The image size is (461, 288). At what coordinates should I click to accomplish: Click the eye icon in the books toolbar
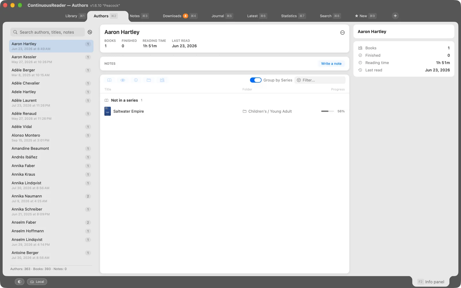click(123, 80)
